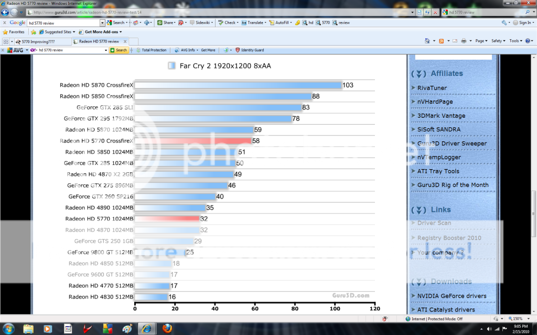Click the Home icon in command bar
The width and height of the screenshot is (537, 335).
tap(427, 41)
